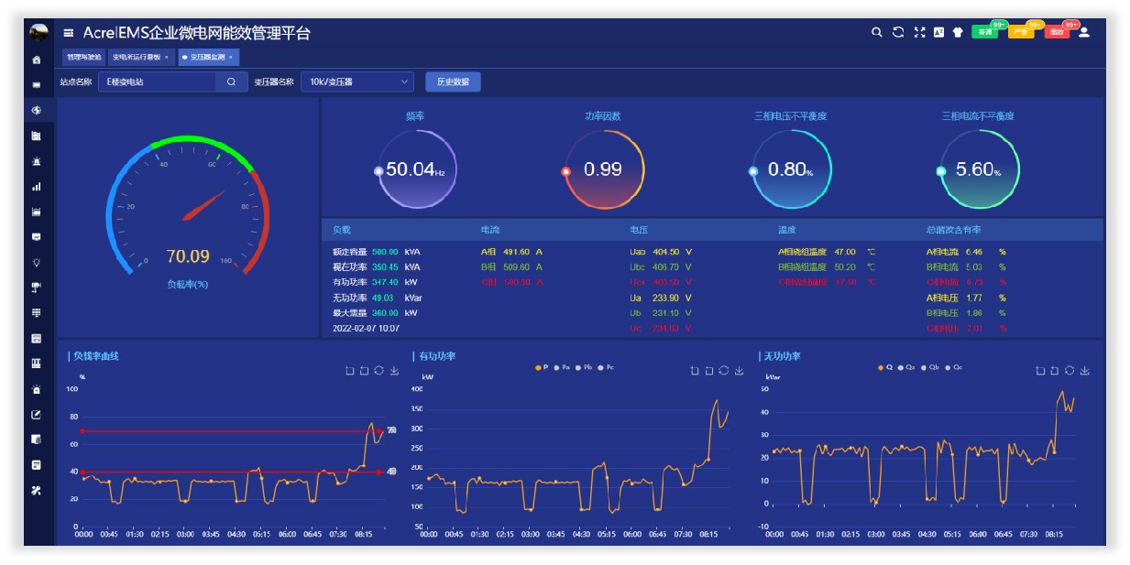This screenshot has height=565, width=1130.
Task: Click the 站点名称 input field
Action: (x=156, y=81)
